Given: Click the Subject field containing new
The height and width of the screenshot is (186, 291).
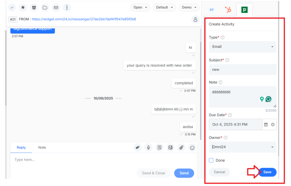Looking at the screenshot, I should [243, 70].
